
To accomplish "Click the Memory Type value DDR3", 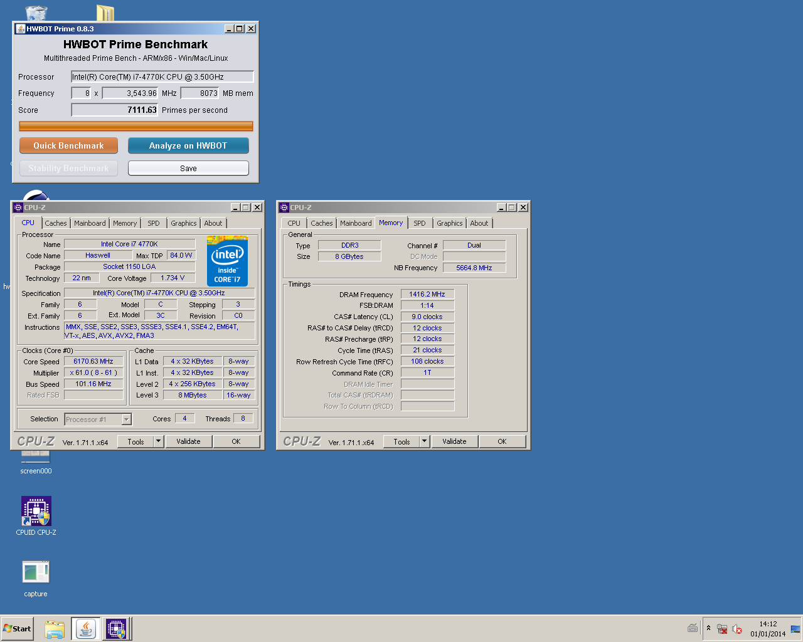I will [349, 245].
